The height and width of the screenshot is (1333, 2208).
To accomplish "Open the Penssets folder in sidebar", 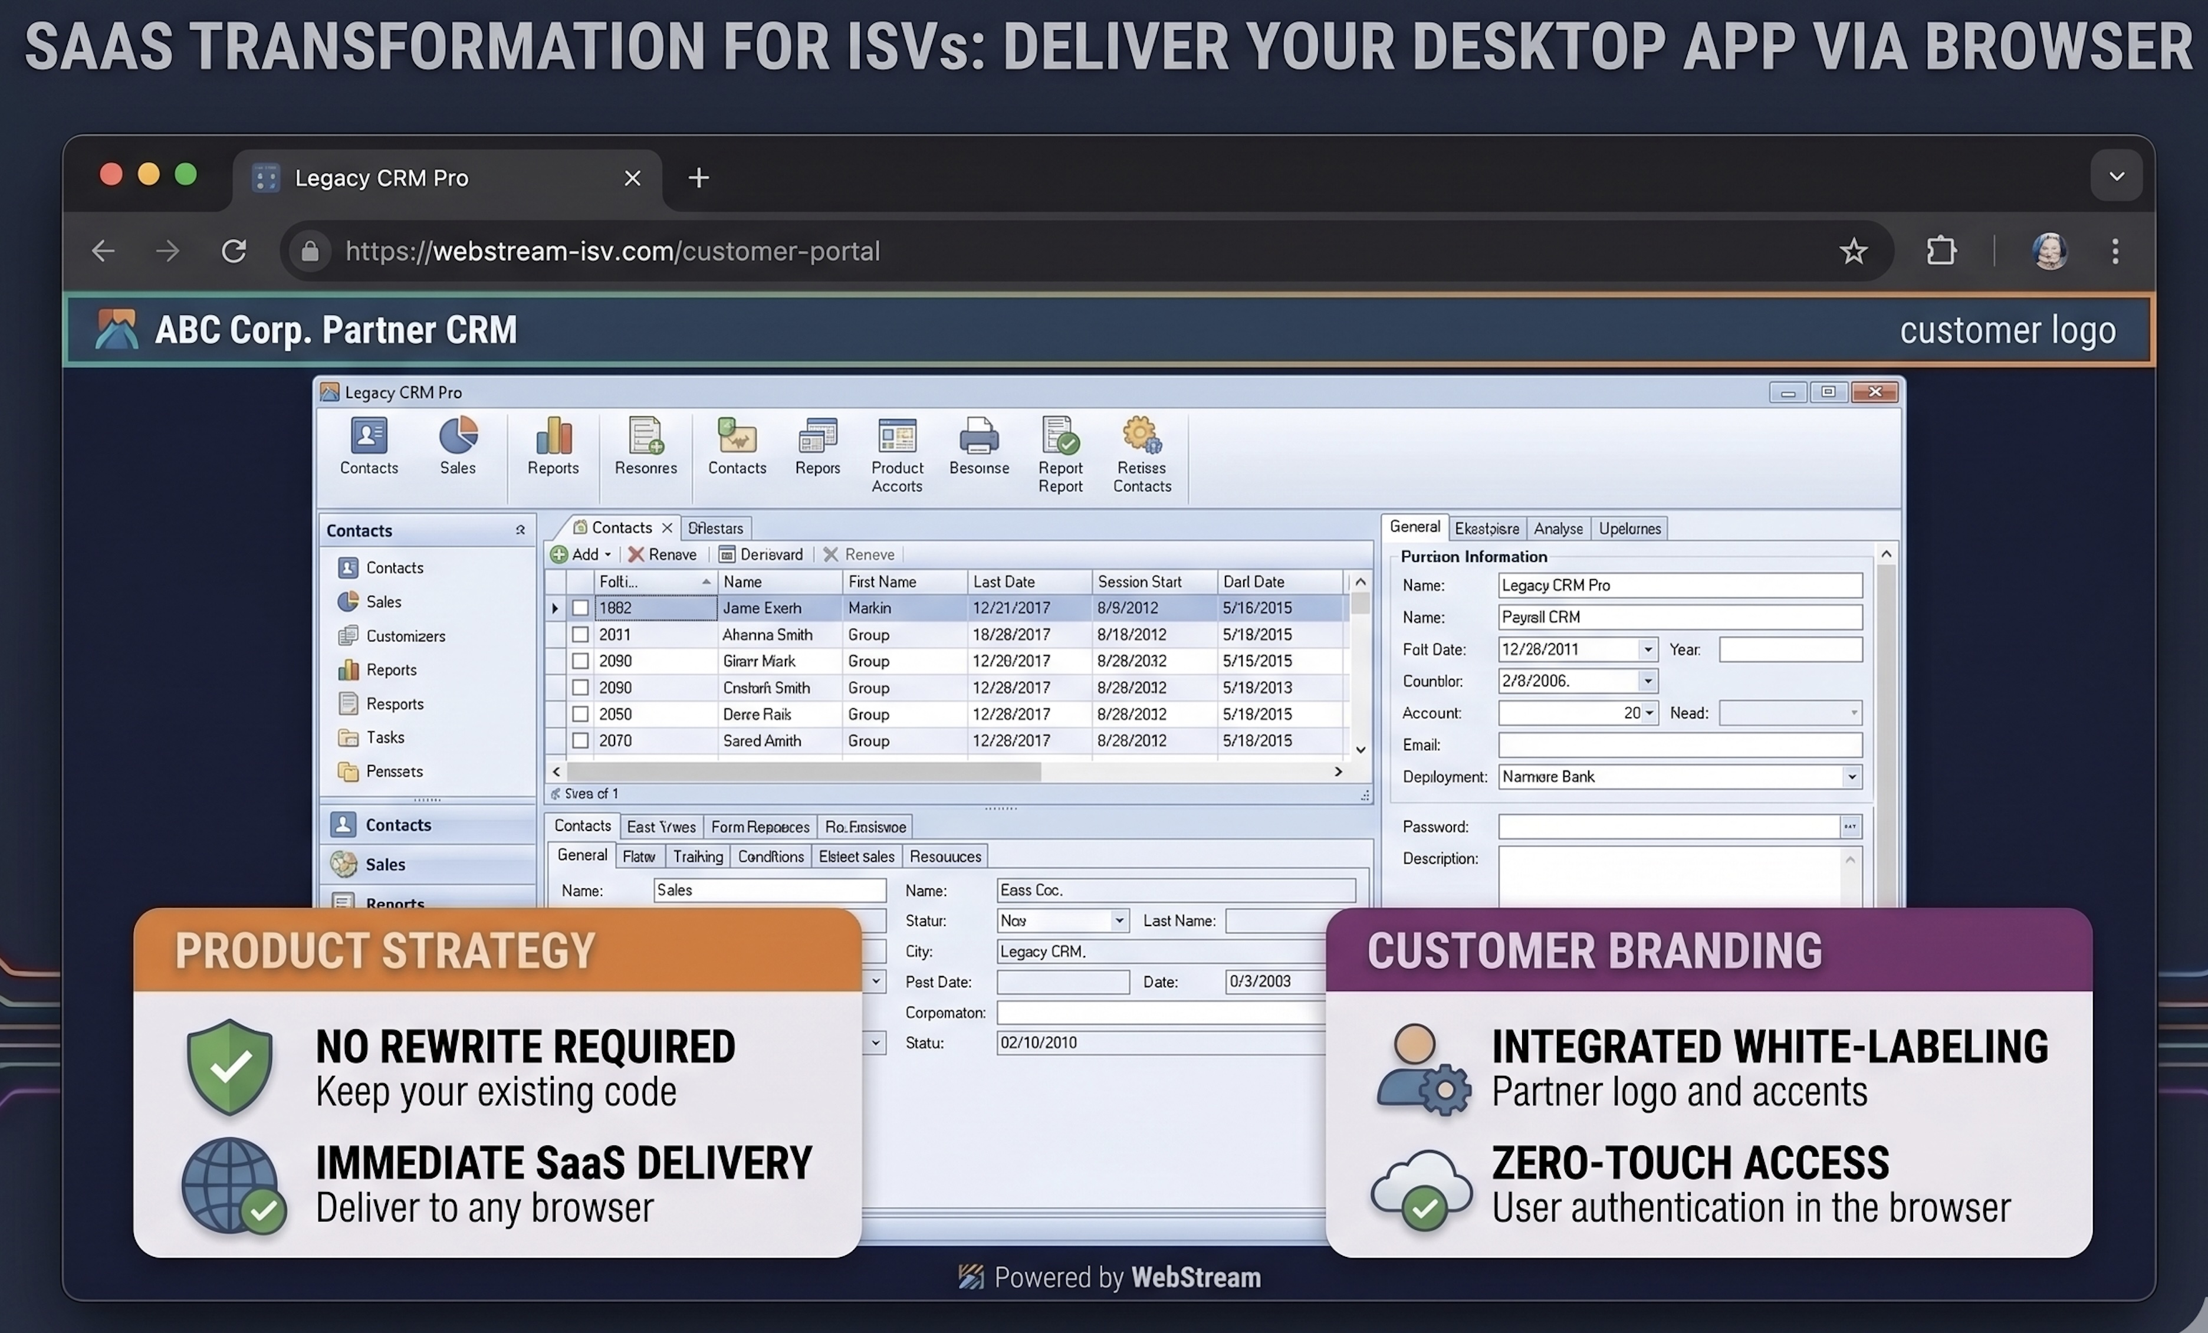I will pos(380,772).
